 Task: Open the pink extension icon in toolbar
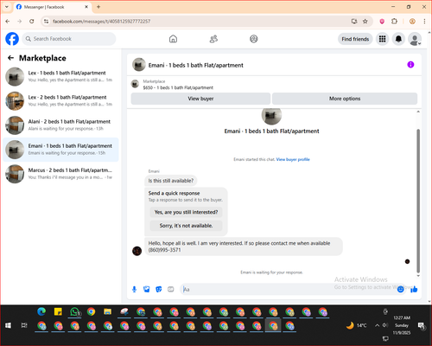382,22
